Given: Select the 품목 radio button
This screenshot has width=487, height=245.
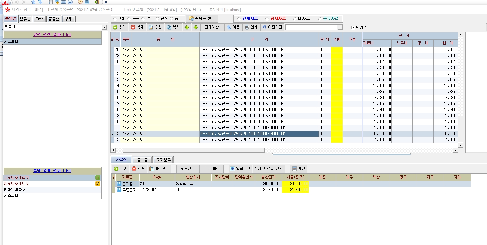Looking at the screenshot, I should (x=129, y=19).
